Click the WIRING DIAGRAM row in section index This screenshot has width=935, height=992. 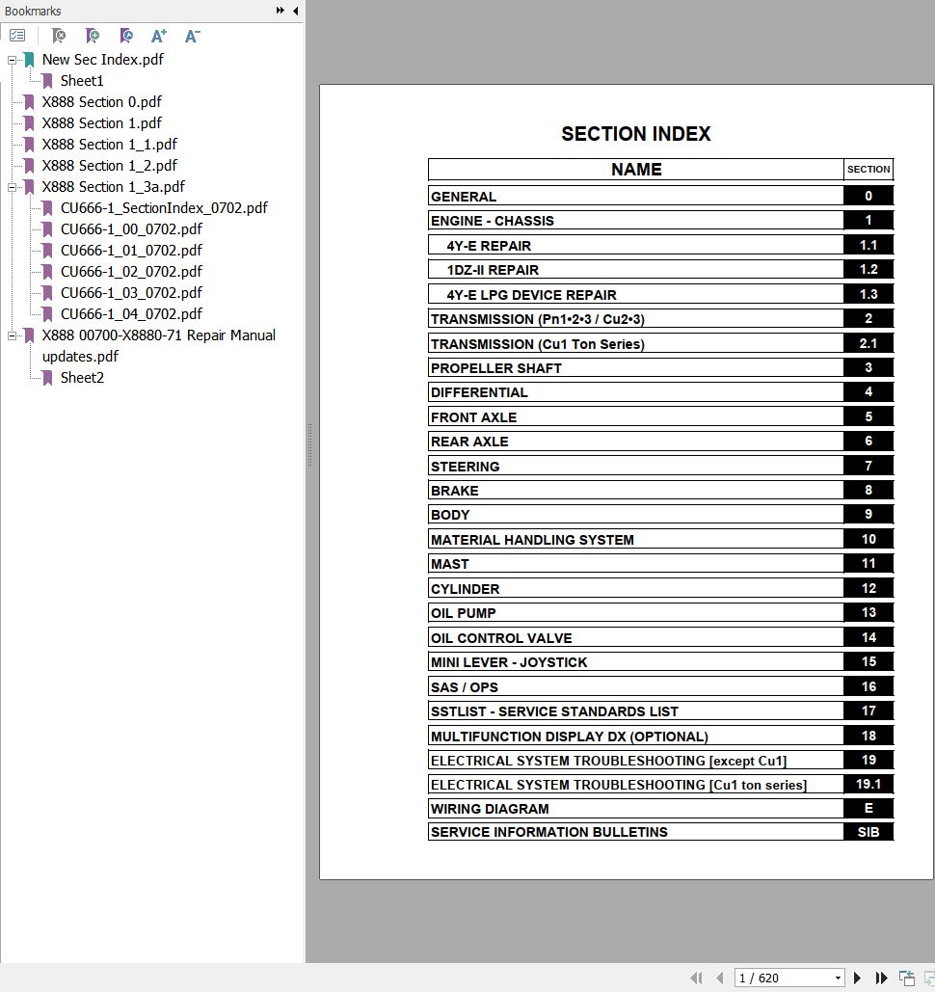[635, 809]
